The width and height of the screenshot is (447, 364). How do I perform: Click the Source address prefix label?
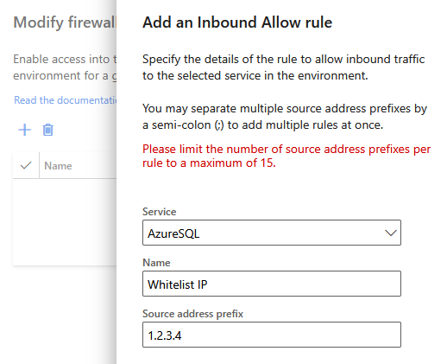point(192,314)
